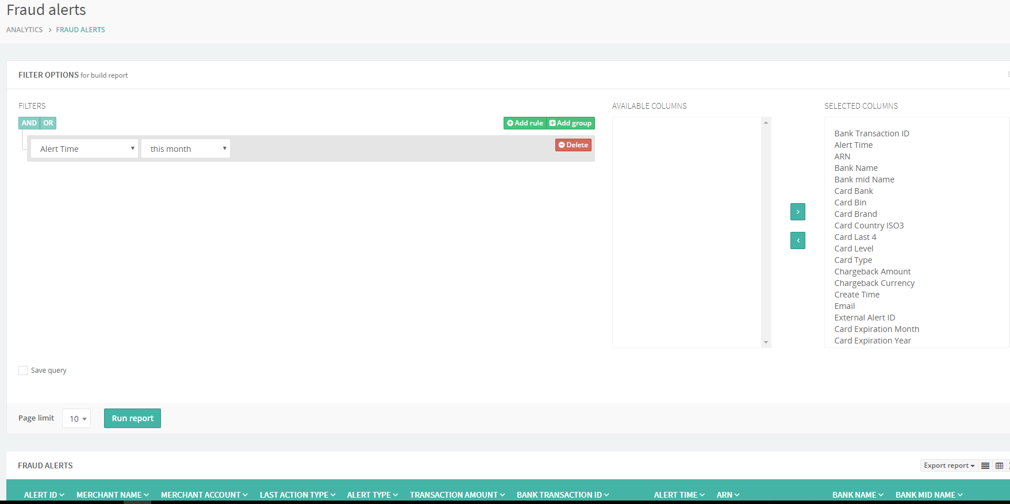The height and width of the screenshot is (504, 1010).
Task: Sort by BANK MID NAME column header
Action: (x=929, y=495)
